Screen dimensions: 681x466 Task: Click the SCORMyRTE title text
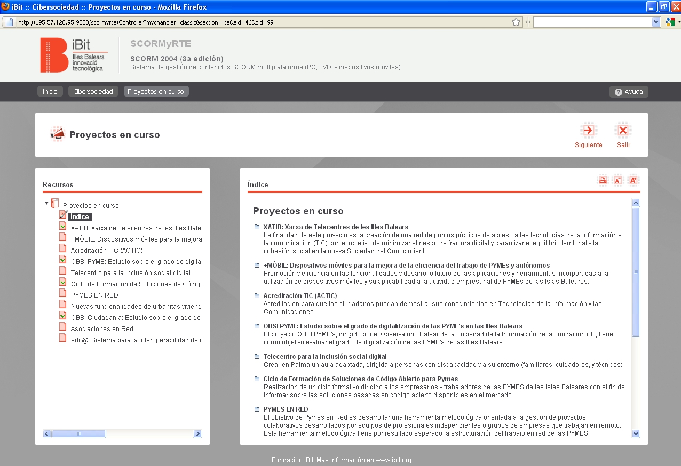coord(161,44)
